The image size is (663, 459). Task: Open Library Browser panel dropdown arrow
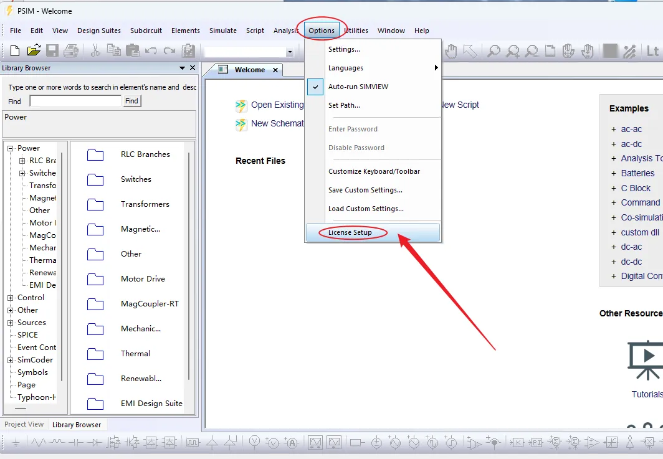point(182,68)
